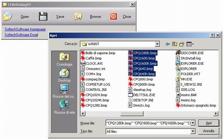Viewport: 223px width, 139px height.
Task: Close the CFileDialogST window title bar X
Action: 132,4
